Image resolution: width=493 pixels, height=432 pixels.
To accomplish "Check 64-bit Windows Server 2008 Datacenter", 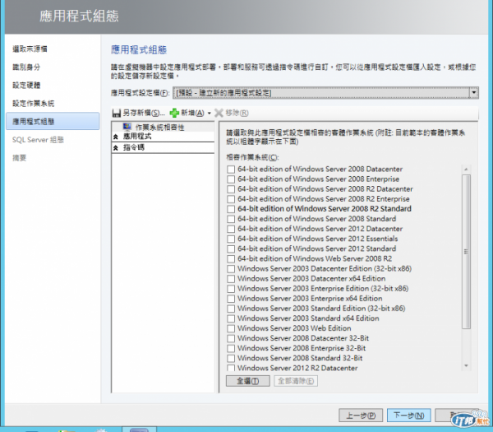I will pyautogui.click(x=231, y=170).
